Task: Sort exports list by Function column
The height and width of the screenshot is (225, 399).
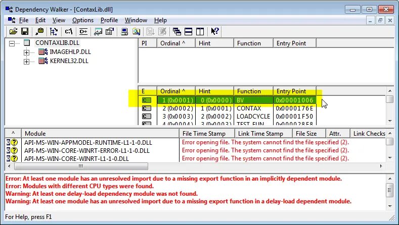Action: point(253,91)
